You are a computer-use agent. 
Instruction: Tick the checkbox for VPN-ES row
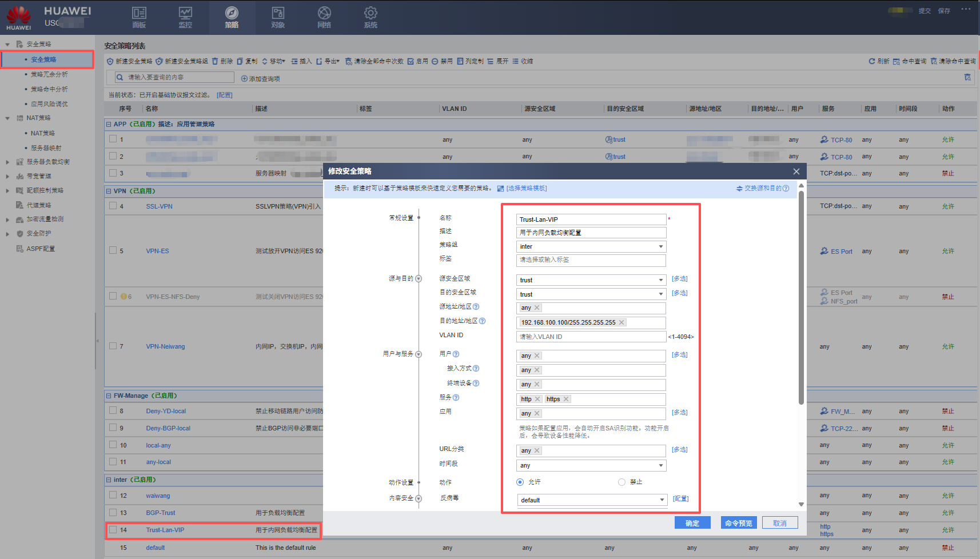(x=113, y=250)
